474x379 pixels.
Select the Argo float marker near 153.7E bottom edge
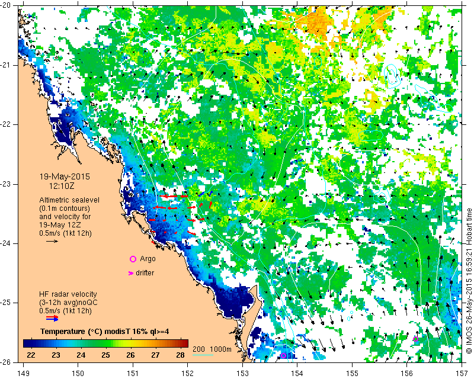(x=283, y=356)
